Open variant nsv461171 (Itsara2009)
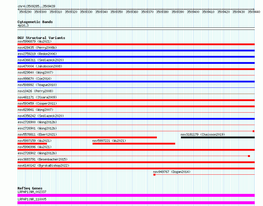The image size is (263, 206). (37, 97)
